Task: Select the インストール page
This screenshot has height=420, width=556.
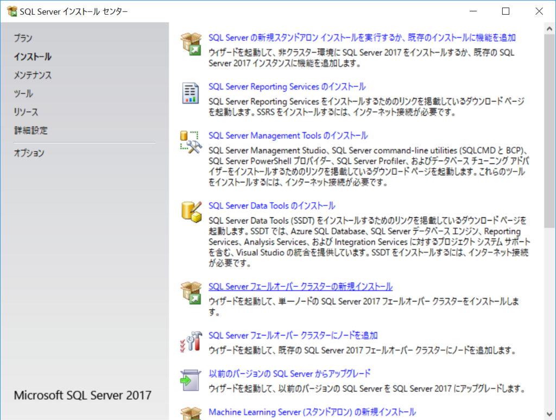Action: (33, 57)
